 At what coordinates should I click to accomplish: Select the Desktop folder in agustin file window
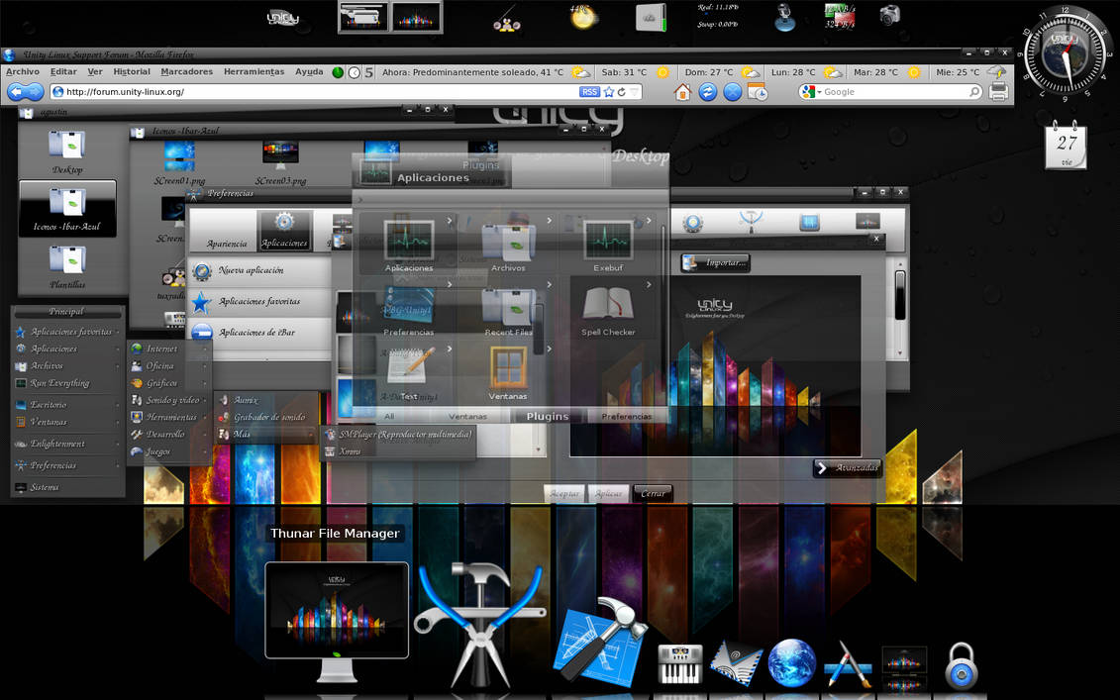point(67,150)
